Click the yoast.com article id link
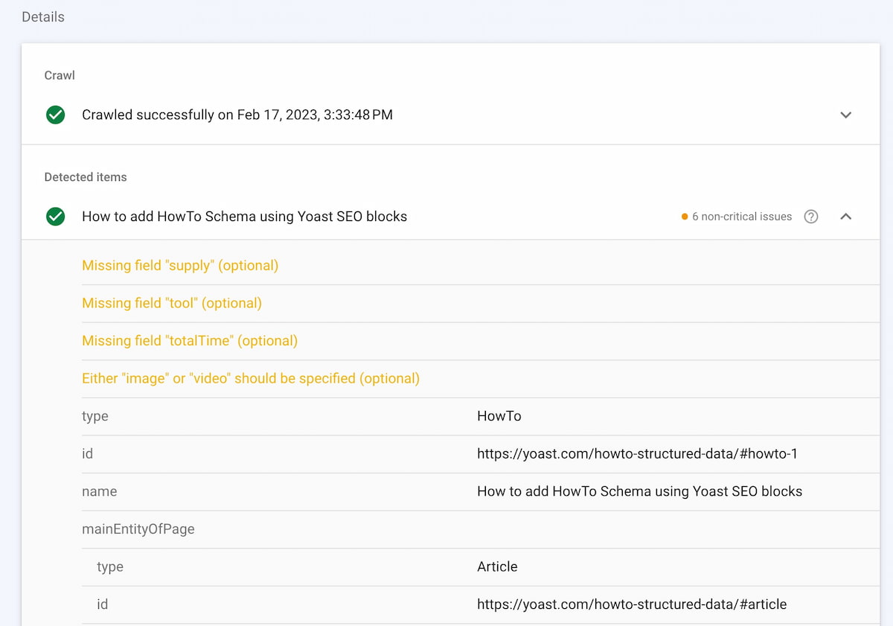 [x=632, y=604]
